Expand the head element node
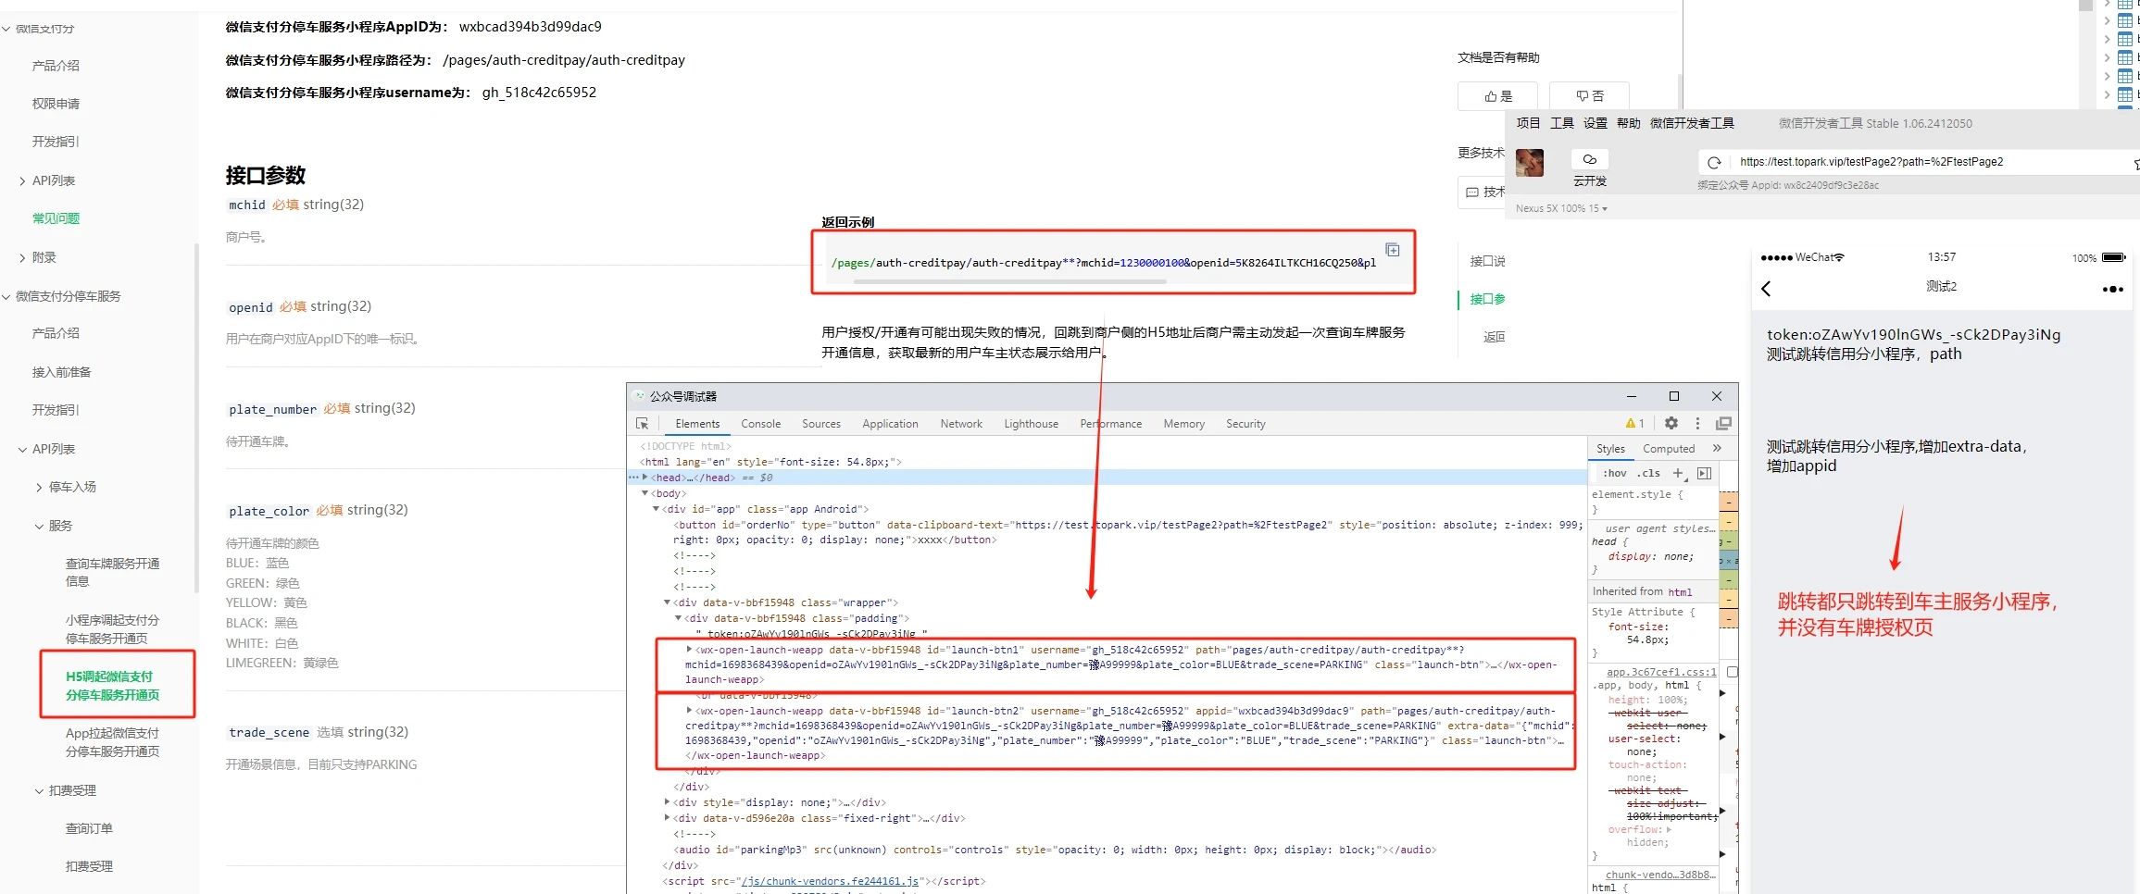This screenshot has height=894, width=2140. 645,478
